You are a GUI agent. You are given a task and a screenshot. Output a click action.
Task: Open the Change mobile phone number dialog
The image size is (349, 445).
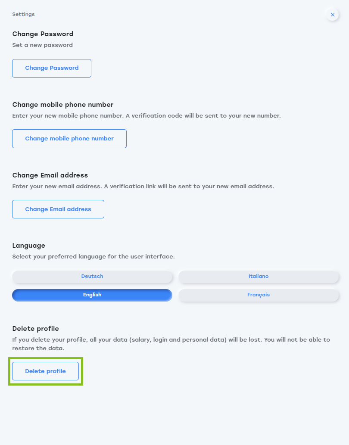(69, 139)
